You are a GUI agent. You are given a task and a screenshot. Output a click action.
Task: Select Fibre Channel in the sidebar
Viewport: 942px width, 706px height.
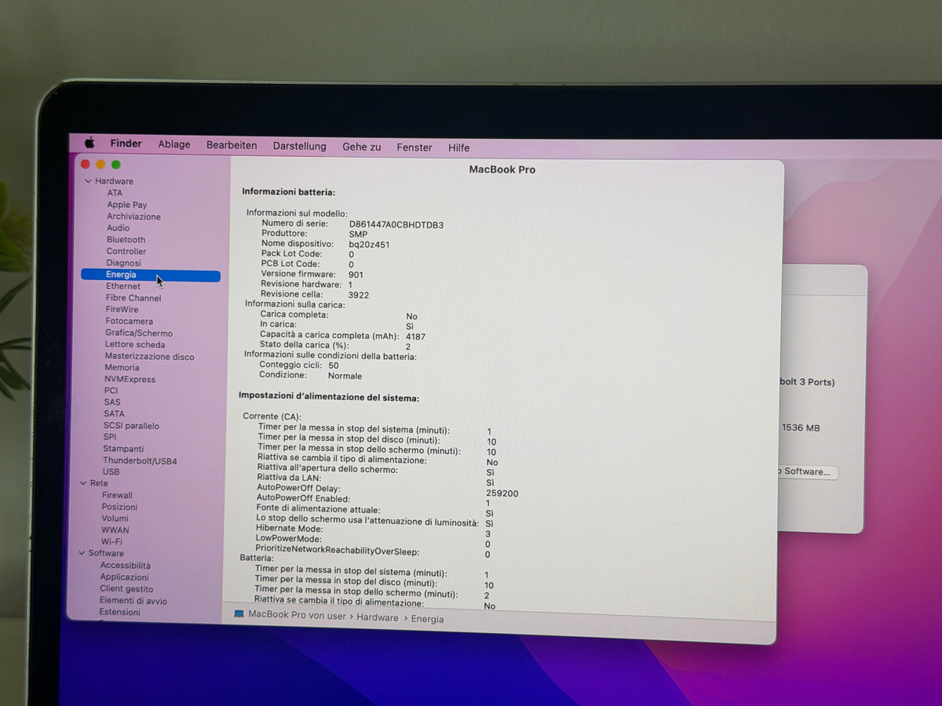tap(133, 298)
